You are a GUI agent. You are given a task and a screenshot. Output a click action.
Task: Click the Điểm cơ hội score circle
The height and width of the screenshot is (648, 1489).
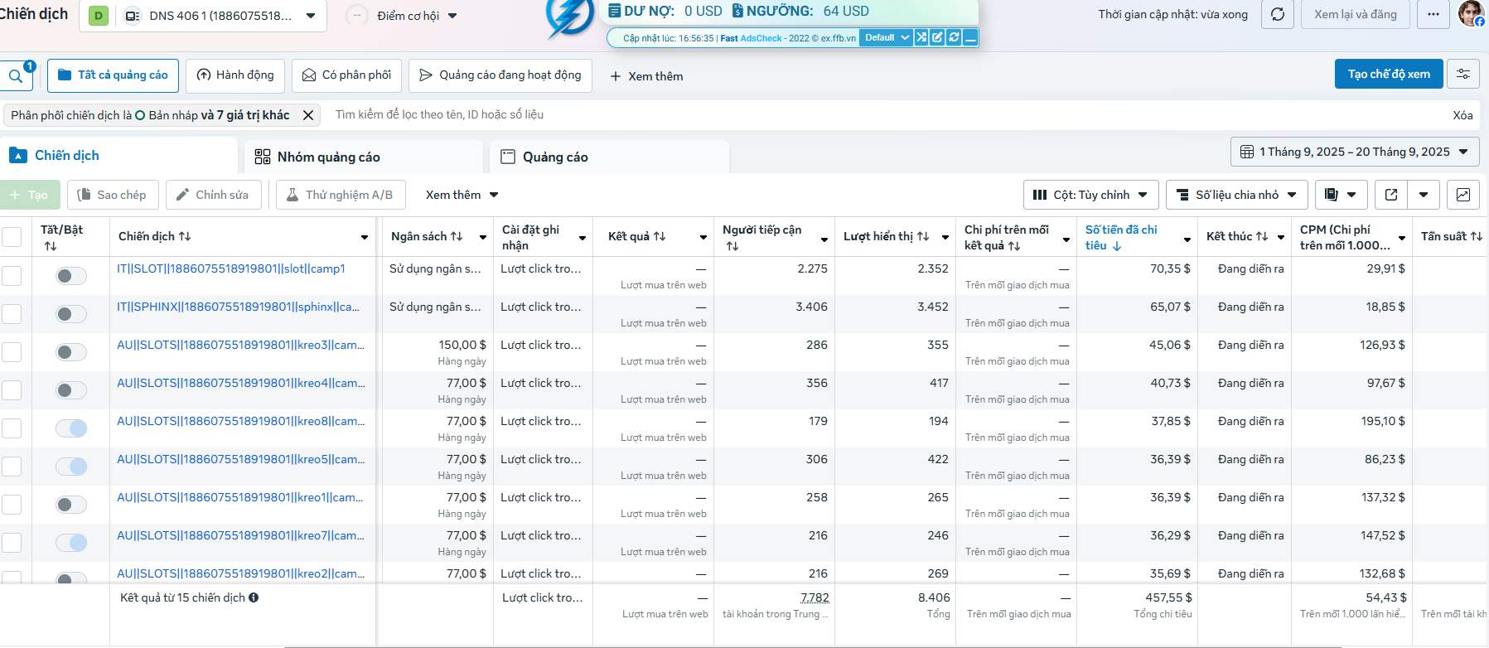(357, 16)
